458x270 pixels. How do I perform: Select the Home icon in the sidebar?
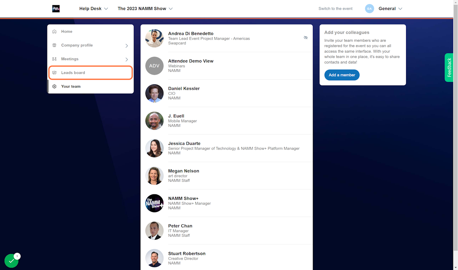click(53, 31)
